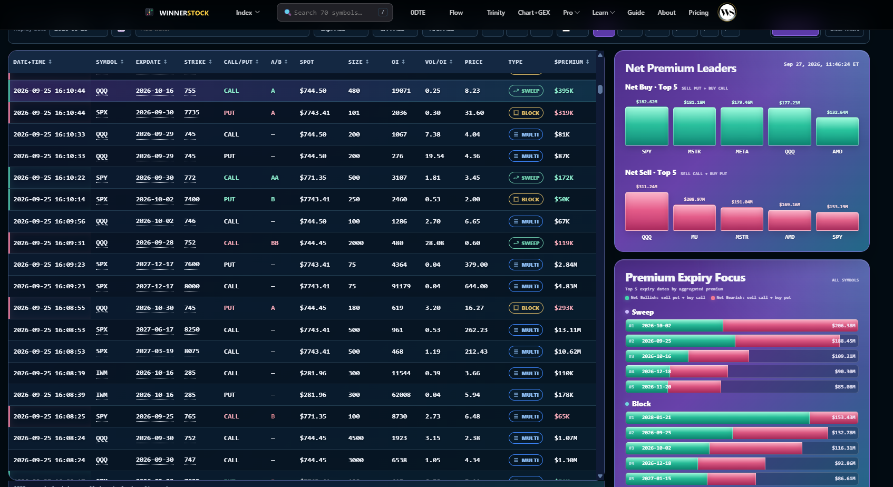The width and height of the screenshot is (893, 487).
Task: Open the Trinity page
Action: tap(496, 12)
